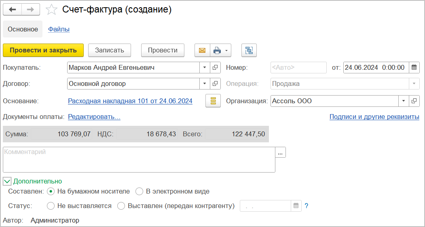Collapse the Дополнительно section
This screenshot has height=227, width=425.
(x=7, y=181)
